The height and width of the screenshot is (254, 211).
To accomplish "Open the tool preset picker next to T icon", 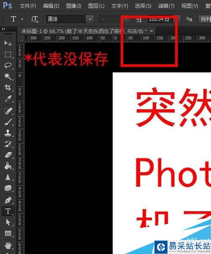I will click(22, 19).
